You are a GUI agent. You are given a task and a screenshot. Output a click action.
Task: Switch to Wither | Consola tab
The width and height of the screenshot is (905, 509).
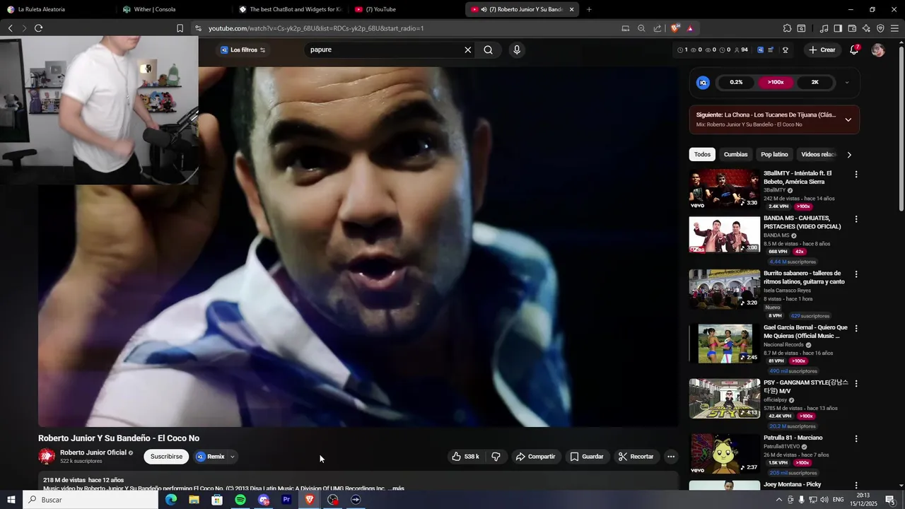pyautogui.click(x=173, y=9)
